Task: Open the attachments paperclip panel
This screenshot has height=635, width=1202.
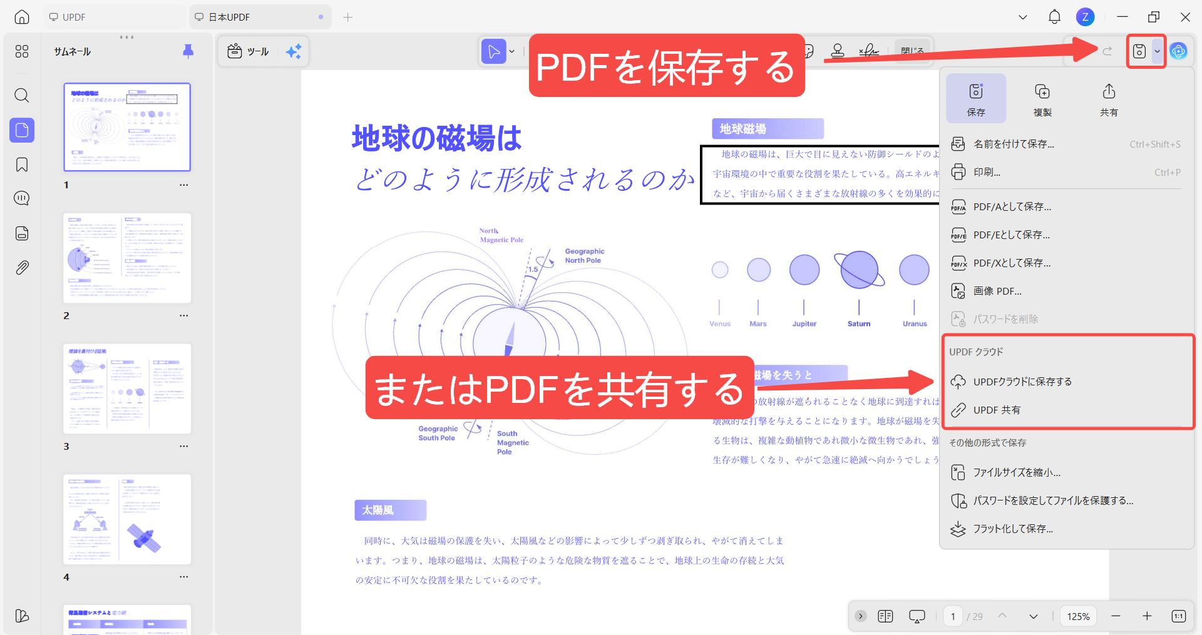Action: coord(22,268)
